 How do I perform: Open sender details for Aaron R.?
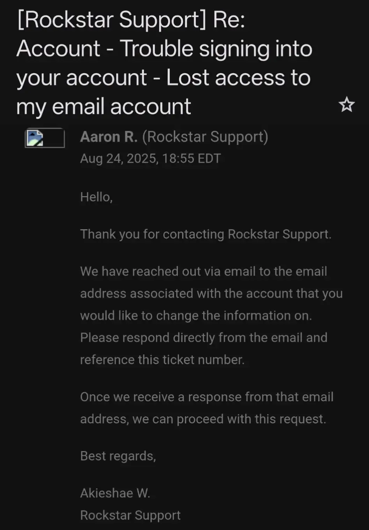(x=109, y=137)
